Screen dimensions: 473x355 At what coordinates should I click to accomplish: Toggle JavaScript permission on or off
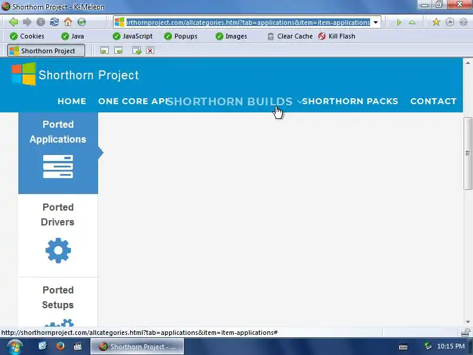tap(132, 36)
